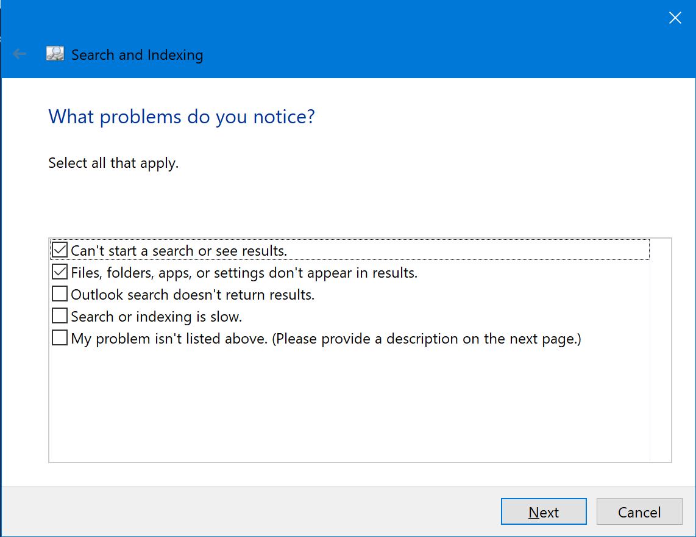696x537 pixels.
Task: Select My problem isn't listed above
Action: 59,337
